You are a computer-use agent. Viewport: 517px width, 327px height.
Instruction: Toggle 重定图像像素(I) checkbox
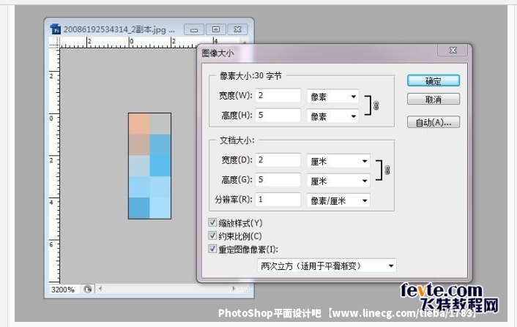pos(212,249)
